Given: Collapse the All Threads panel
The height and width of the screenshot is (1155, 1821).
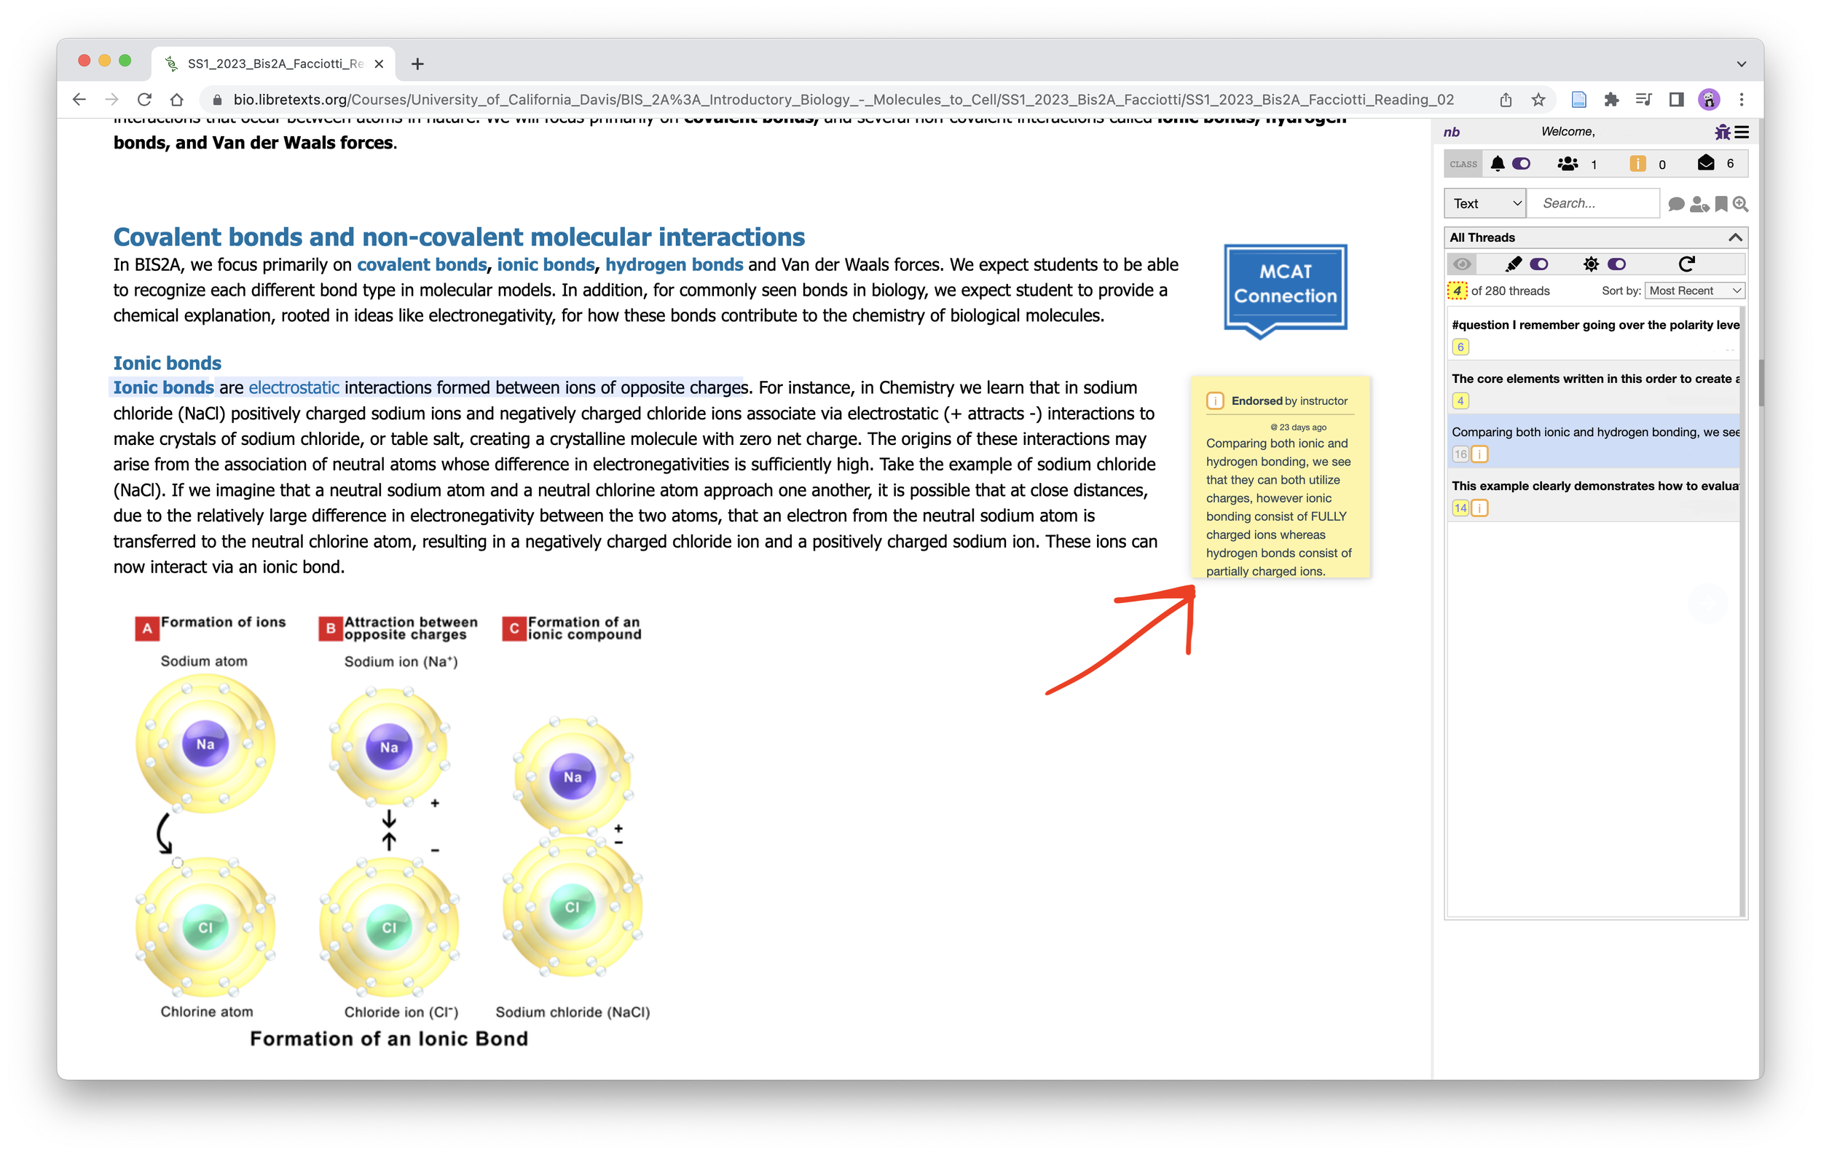Looking at the screenshot, I should coord(1735,237).
